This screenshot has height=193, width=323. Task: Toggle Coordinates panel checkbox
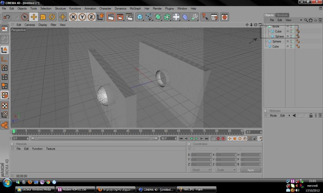point(189,144)
